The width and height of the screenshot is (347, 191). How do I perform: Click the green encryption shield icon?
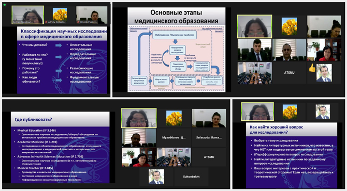[x=5, y=5]
